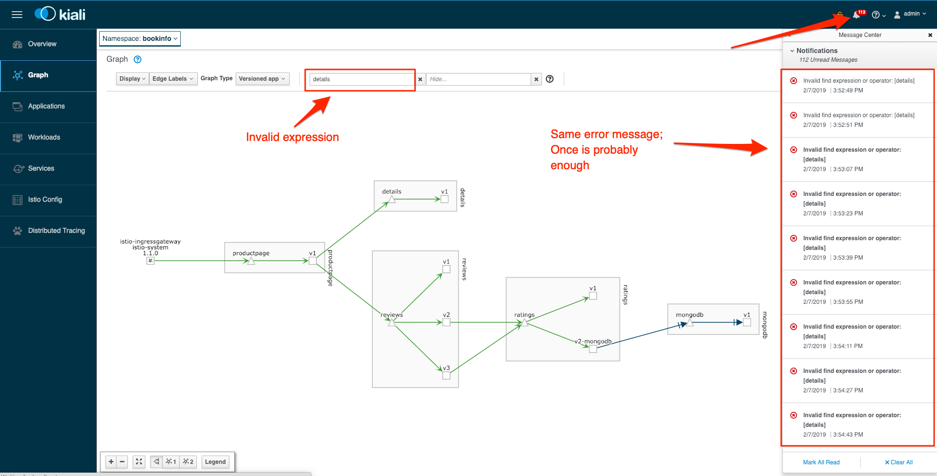This screenshot has width=937, height=476.
Task: Click the Hide expression input field
Action: click(478, 79)
